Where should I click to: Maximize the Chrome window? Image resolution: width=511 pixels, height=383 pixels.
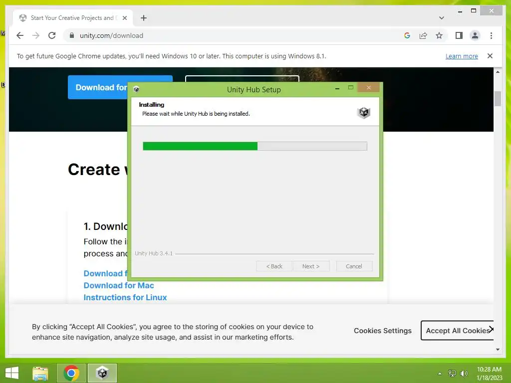[x=474, y=11]
